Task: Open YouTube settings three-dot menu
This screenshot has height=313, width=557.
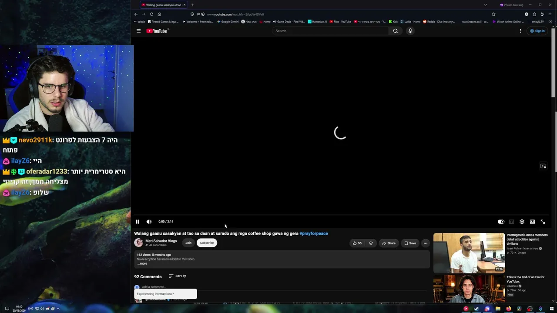Action: coord(520,31)
